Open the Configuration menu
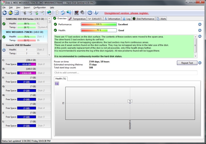Screen dimensions: 206x144 (x=40, y=7)
